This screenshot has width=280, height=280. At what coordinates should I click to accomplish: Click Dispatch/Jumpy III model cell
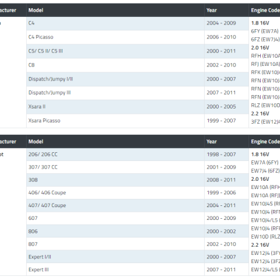[x=116, y=93]
